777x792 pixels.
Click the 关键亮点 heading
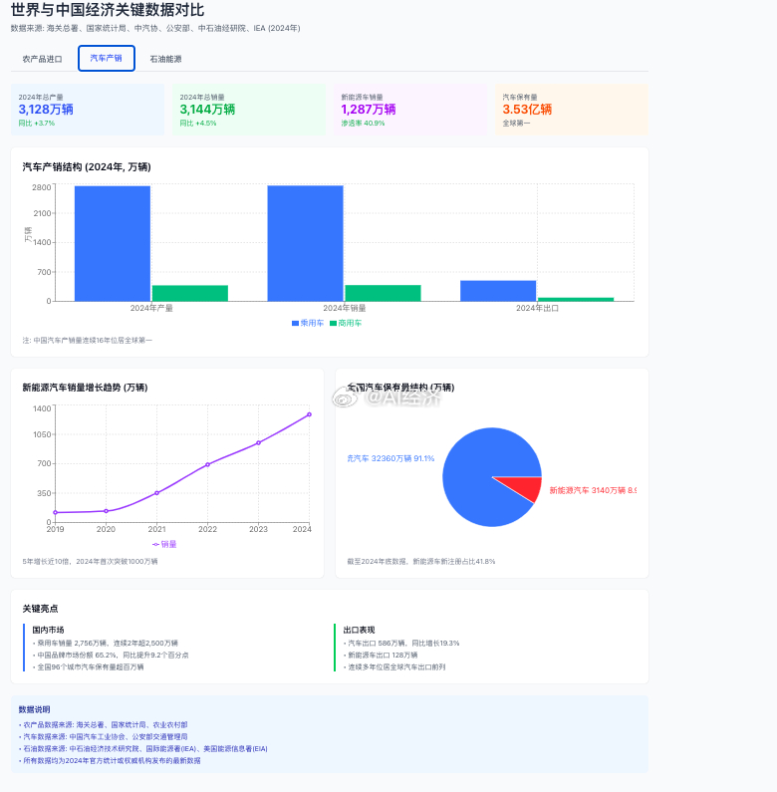[40, 609]
